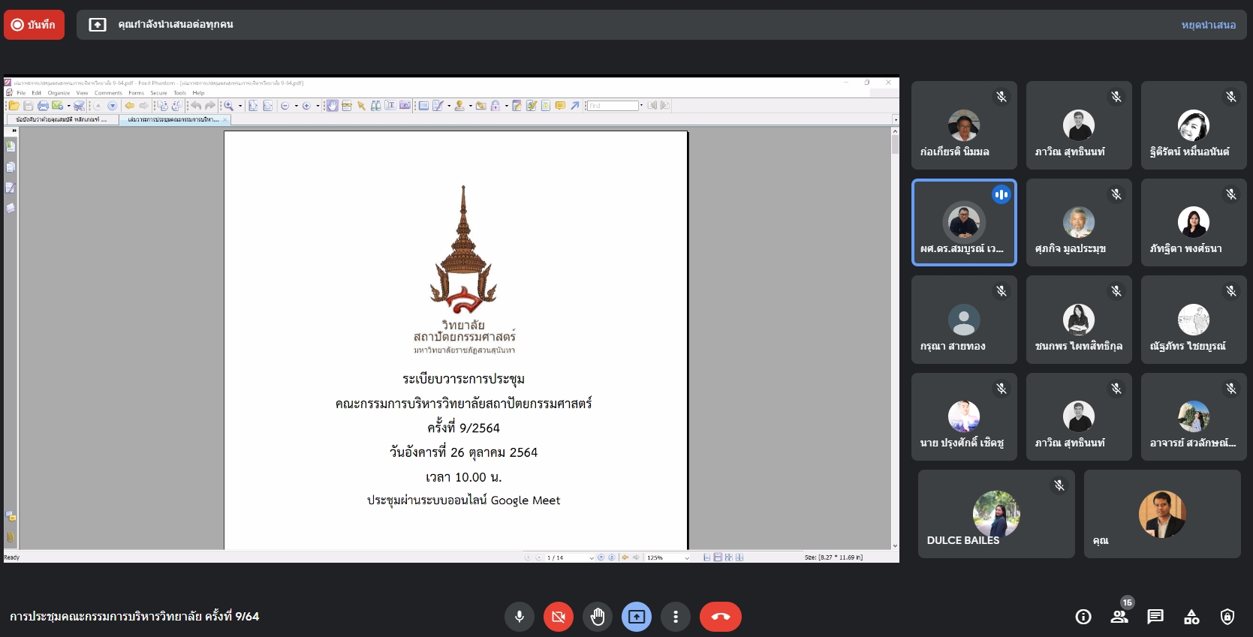Expand the page number 1 / 14 dropdown

pyautogui.click(x=592, y=557)
